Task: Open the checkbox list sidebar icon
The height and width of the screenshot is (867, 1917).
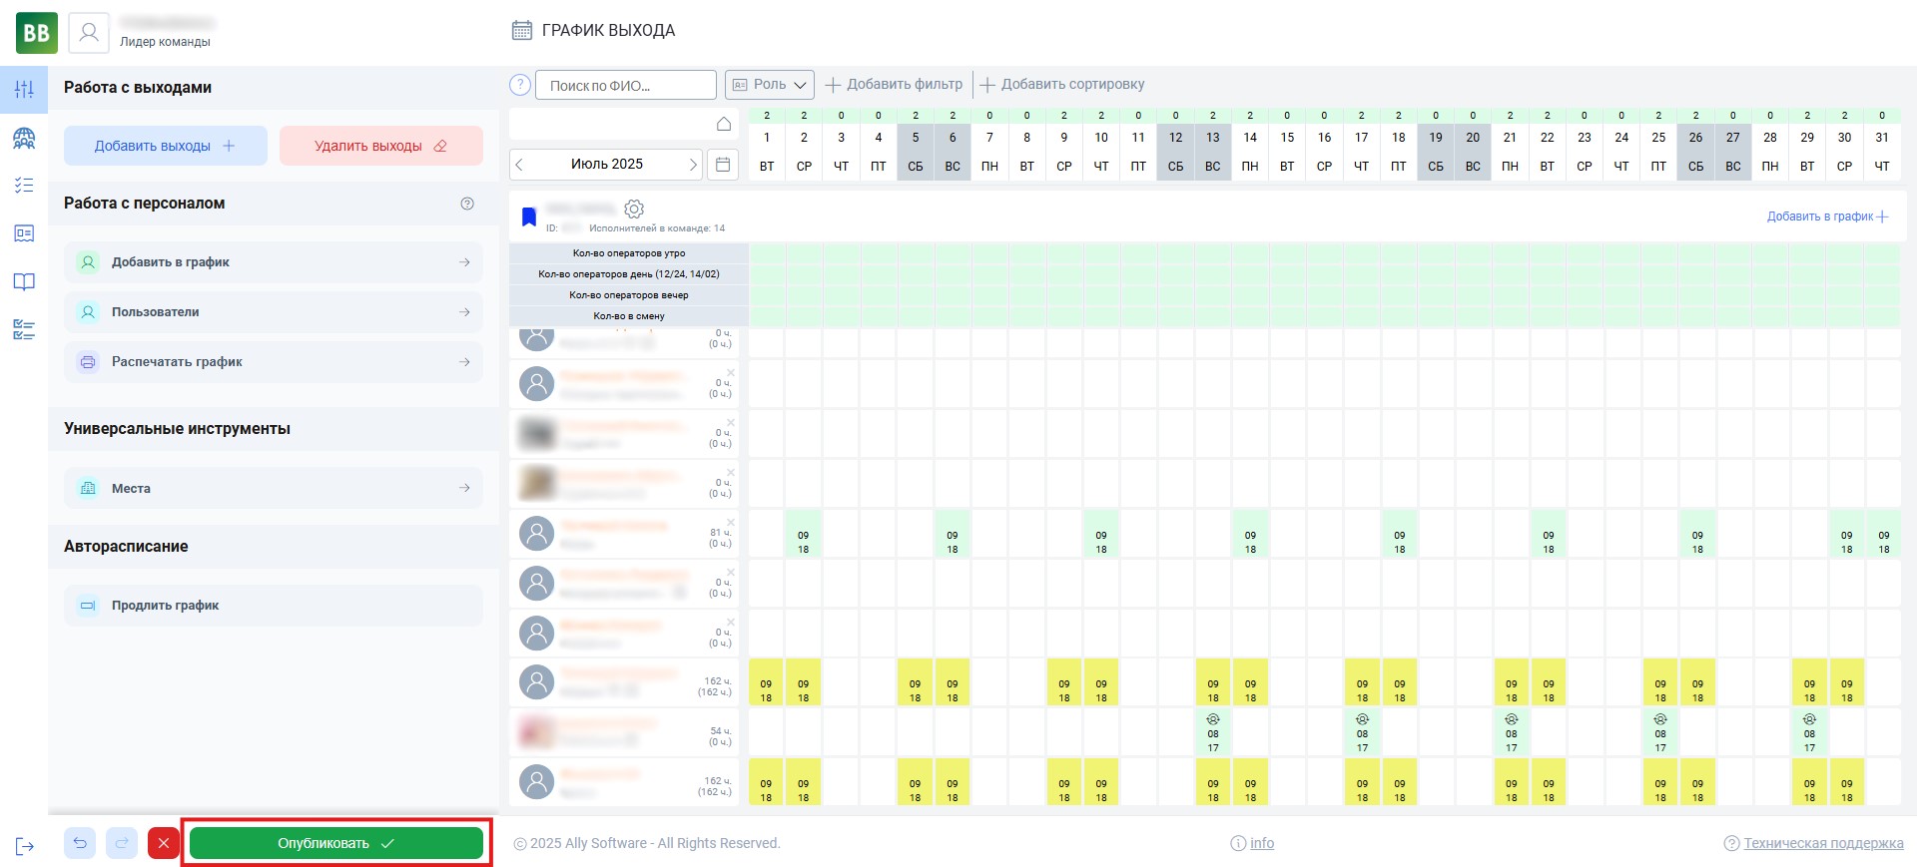Action: [24, 329]
